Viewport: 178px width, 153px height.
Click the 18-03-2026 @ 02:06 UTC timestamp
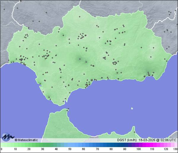157,140
